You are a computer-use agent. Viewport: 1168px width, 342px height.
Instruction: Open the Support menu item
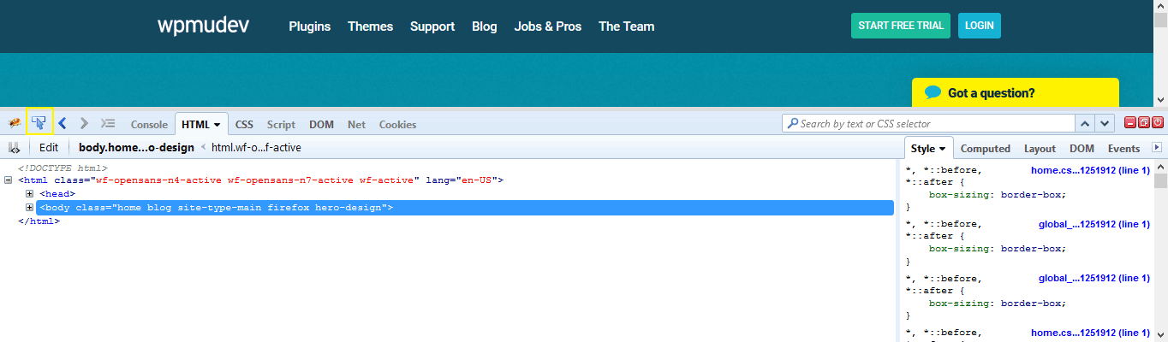(432, 27)
